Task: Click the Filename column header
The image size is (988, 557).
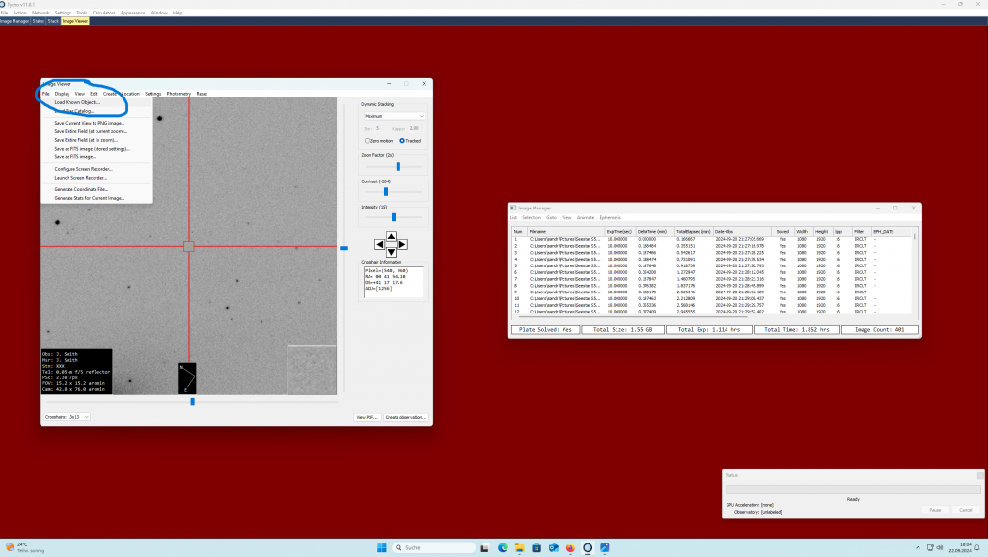Action: [x=538, y=232]
